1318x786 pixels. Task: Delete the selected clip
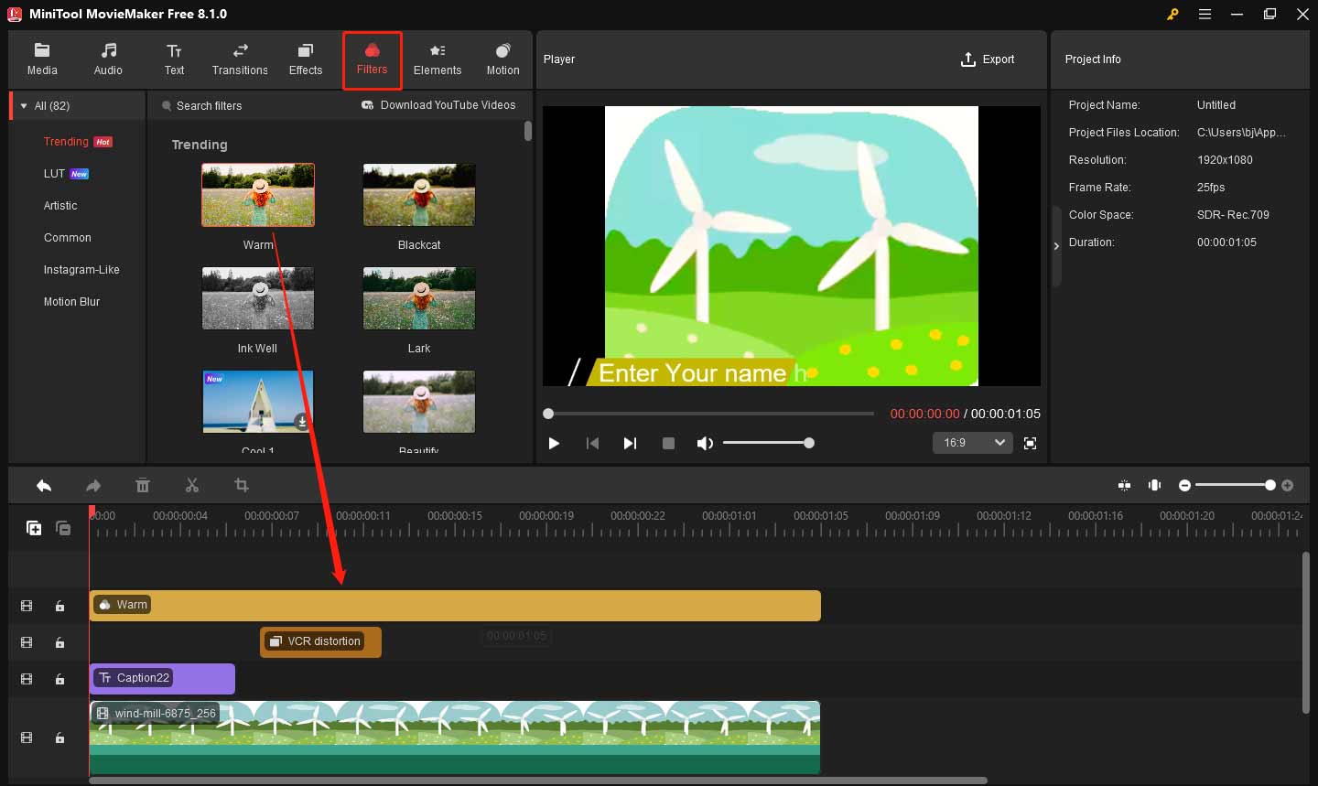(143, 486)
